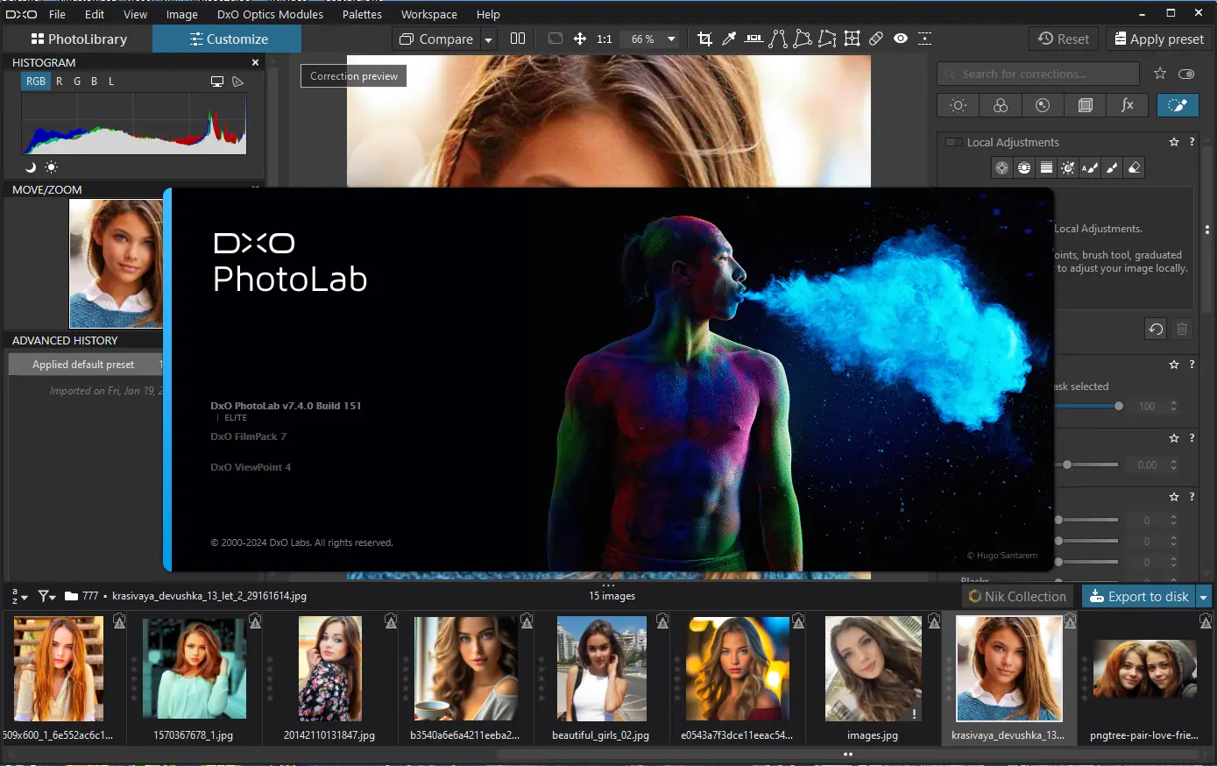Viewport: 1217px width, 766px height.
Task: Pick the white balance eyedropper tool
Action: tap(729, 39)
